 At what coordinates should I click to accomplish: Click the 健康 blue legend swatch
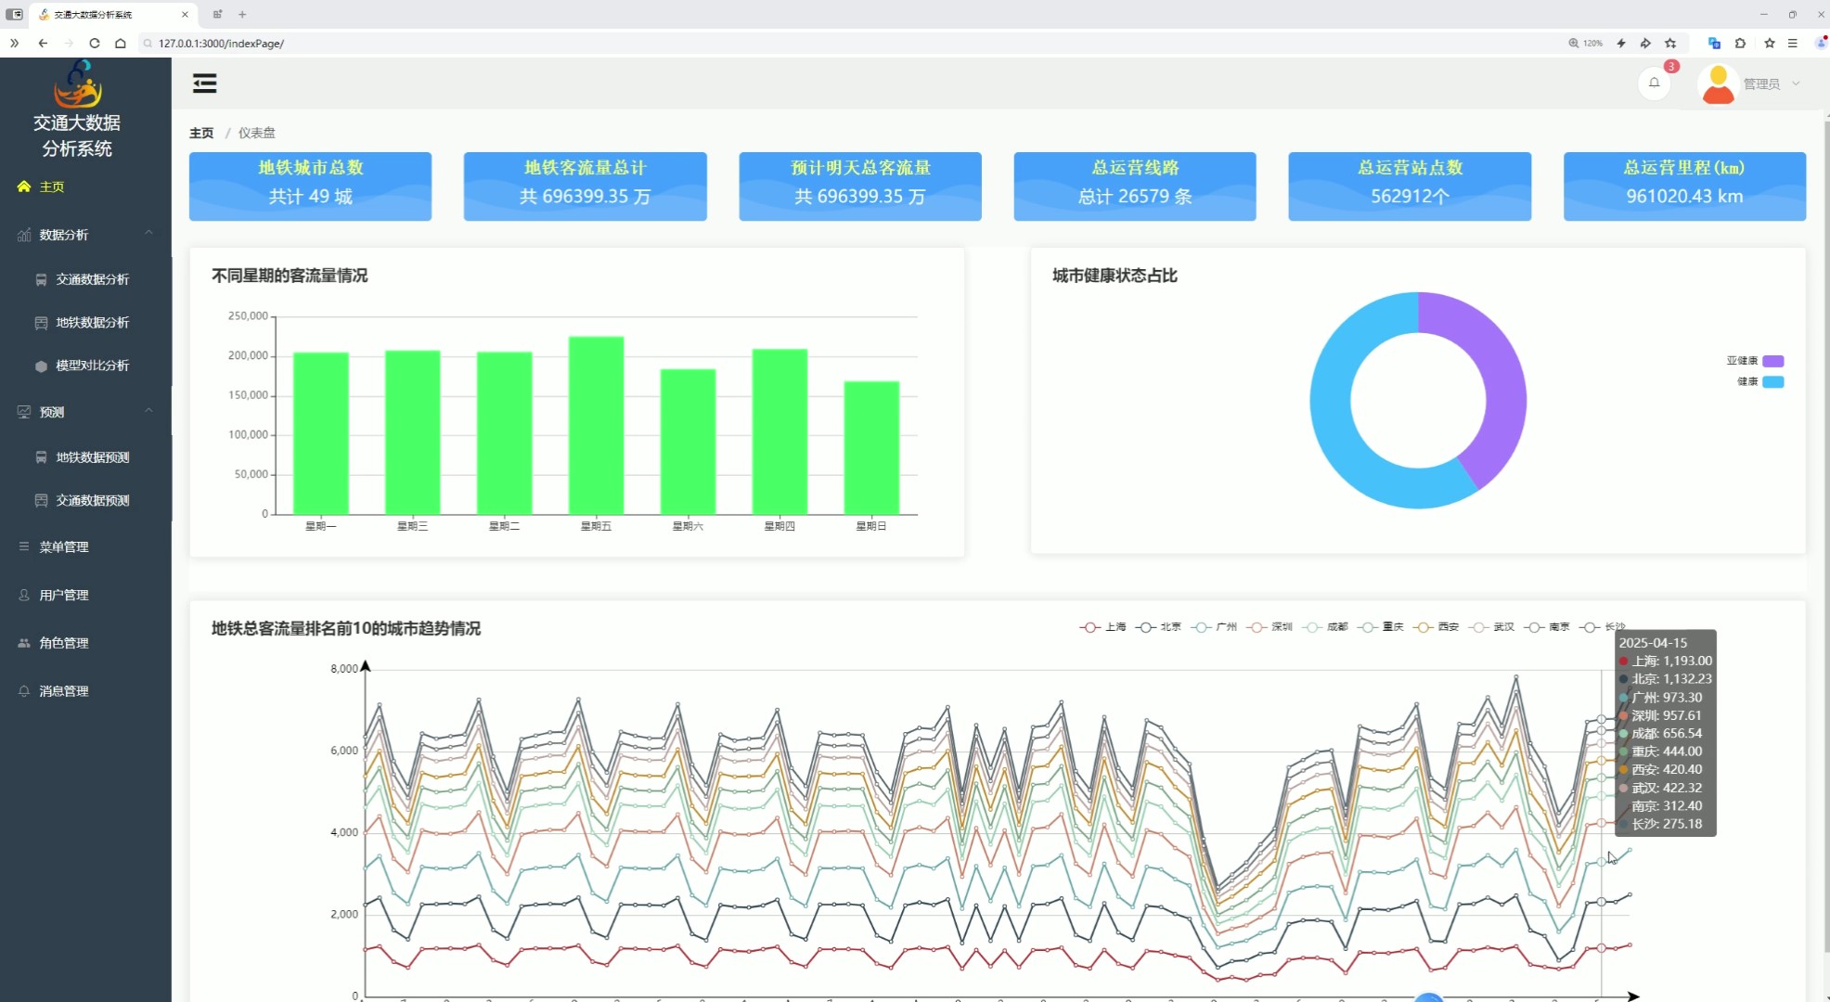1772,381
